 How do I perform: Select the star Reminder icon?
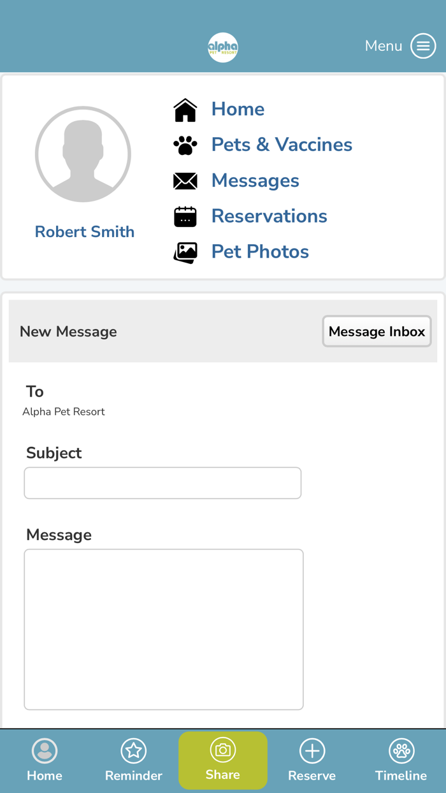pos(133,751)
